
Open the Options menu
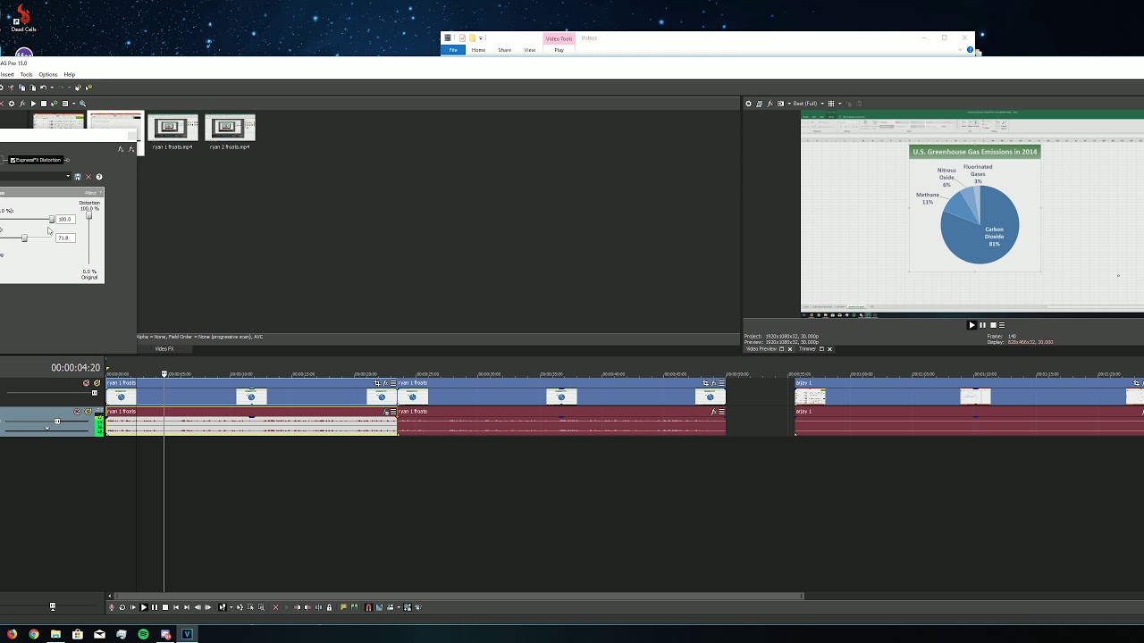click(x=47, y=74)
